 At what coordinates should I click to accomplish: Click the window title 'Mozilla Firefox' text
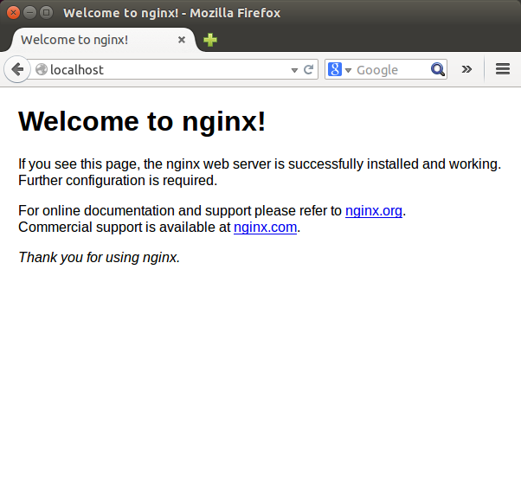pos(235,13)
